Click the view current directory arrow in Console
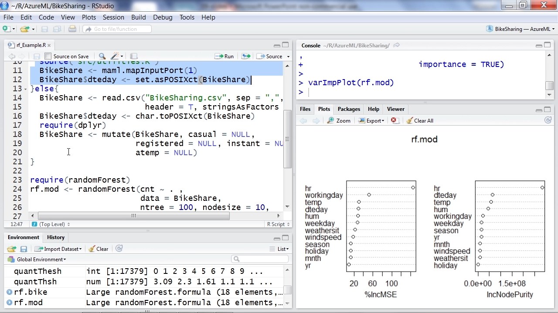The width and height of the screenshot is (558, 313). click(396, 45)
